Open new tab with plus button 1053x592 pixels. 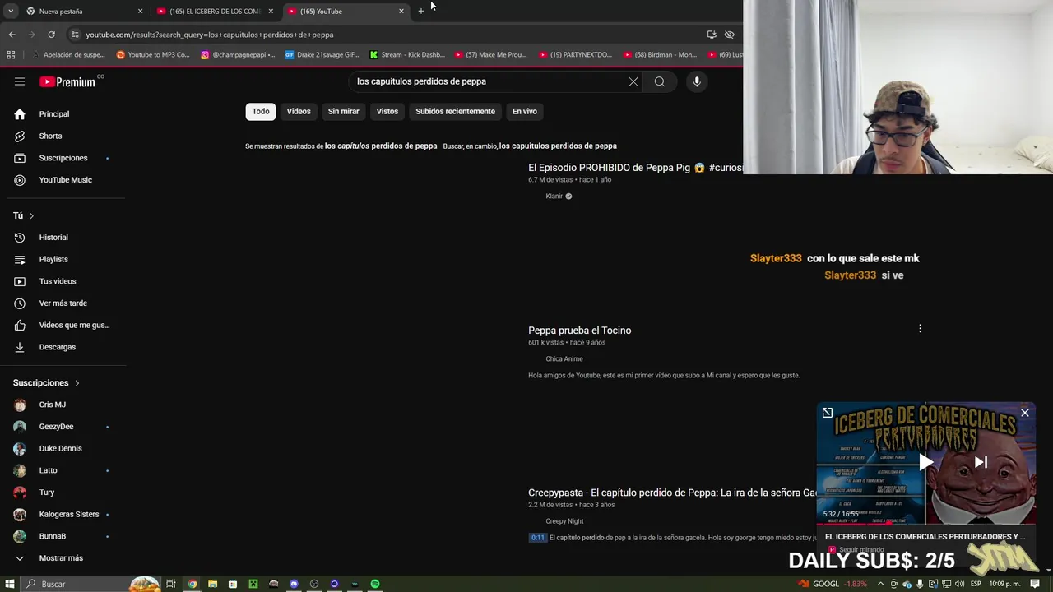[x=421, y=11]
